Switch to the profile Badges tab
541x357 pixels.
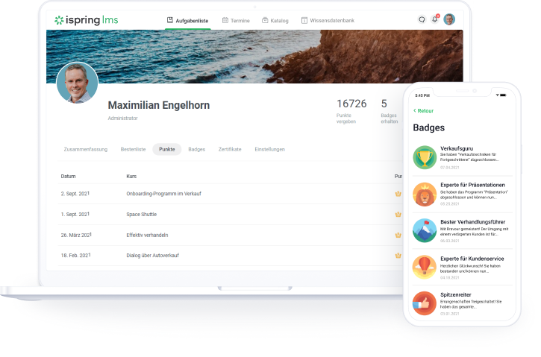coord(197,149)
